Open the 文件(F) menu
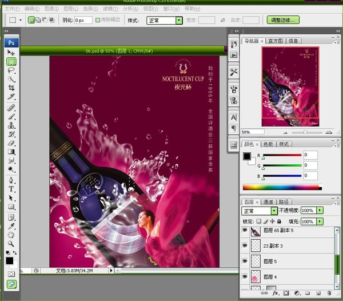This screenshot has height=301, width=343. (12, 9)
